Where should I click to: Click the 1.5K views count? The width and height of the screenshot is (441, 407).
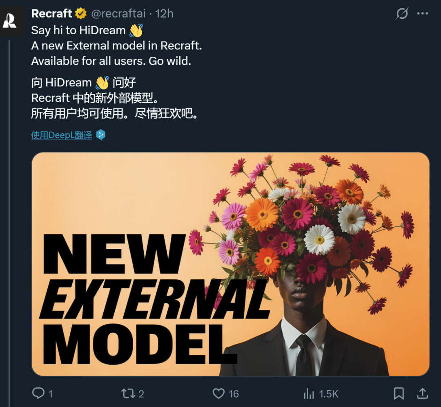[329, 394]
